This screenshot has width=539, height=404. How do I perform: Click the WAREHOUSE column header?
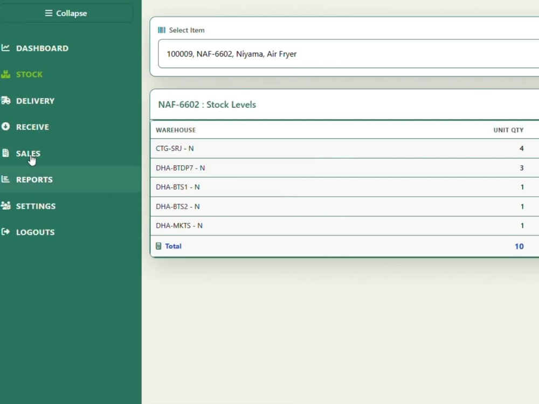pyautogui.click(x=176, y=130)
